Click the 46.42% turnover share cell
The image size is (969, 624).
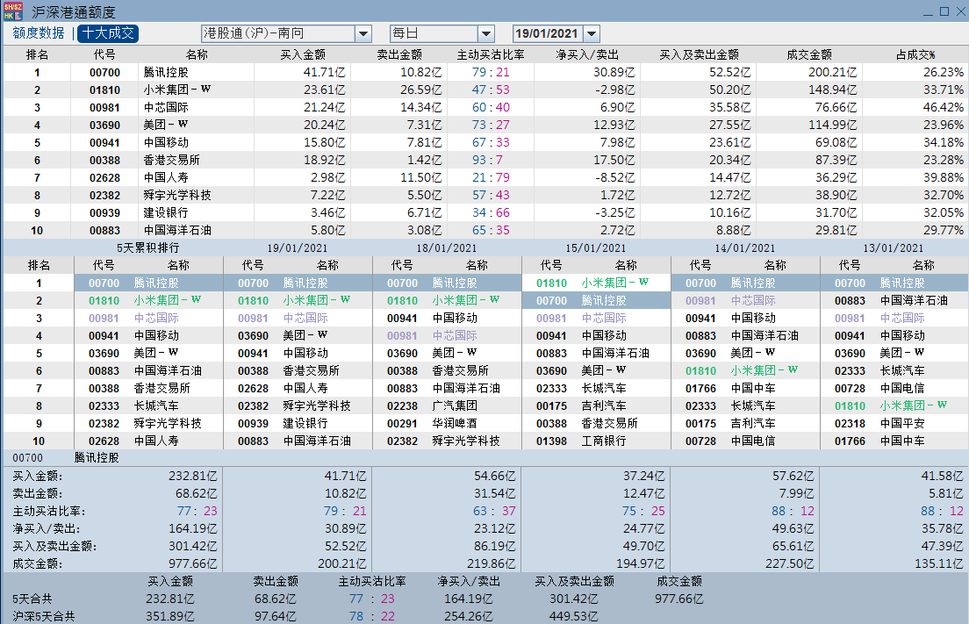pyautogui.click(x=943, y=107)
